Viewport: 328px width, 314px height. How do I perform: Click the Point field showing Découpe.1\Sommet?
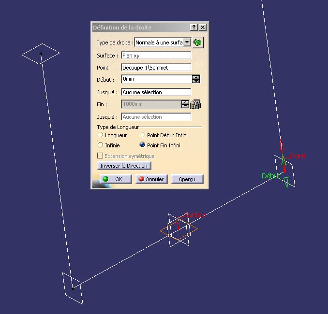pyautogui.click(x=156, y=68)
